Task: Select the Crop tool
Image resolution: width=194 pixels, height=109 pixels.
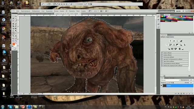Action: point(13,21)
